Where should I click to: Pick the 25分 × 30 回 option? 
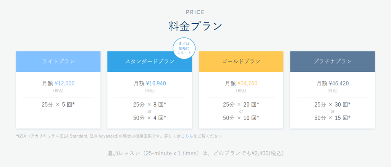click(x=333, y=105)
